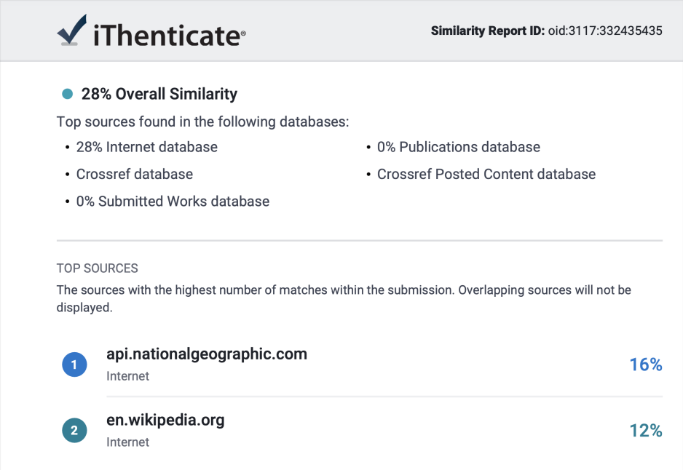Click the 16% match for National Geographic
Viewport: 683px width, 470px height.
pos(646,365)
